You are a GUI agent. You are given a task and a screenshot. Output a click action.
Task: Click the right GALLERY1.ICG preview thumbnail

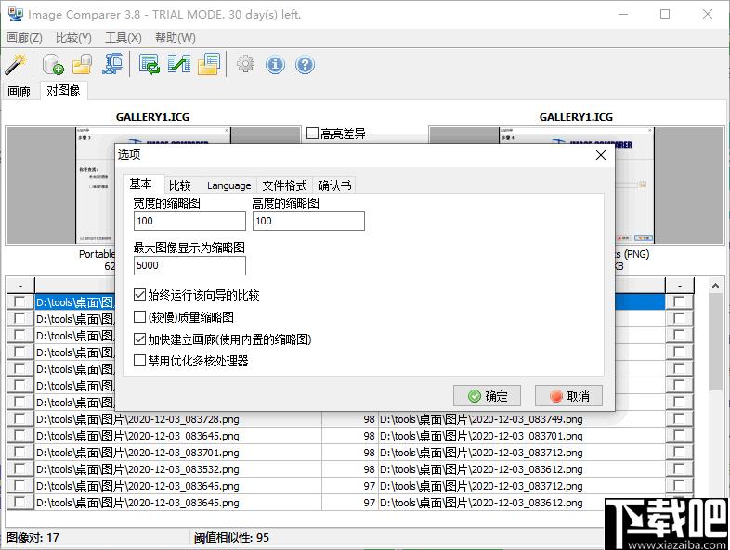[577, 185]
